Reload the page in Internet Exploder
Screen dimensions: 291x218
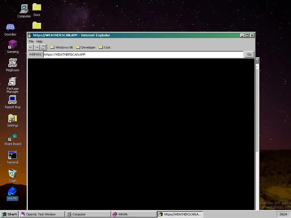[x=43, y=47]
